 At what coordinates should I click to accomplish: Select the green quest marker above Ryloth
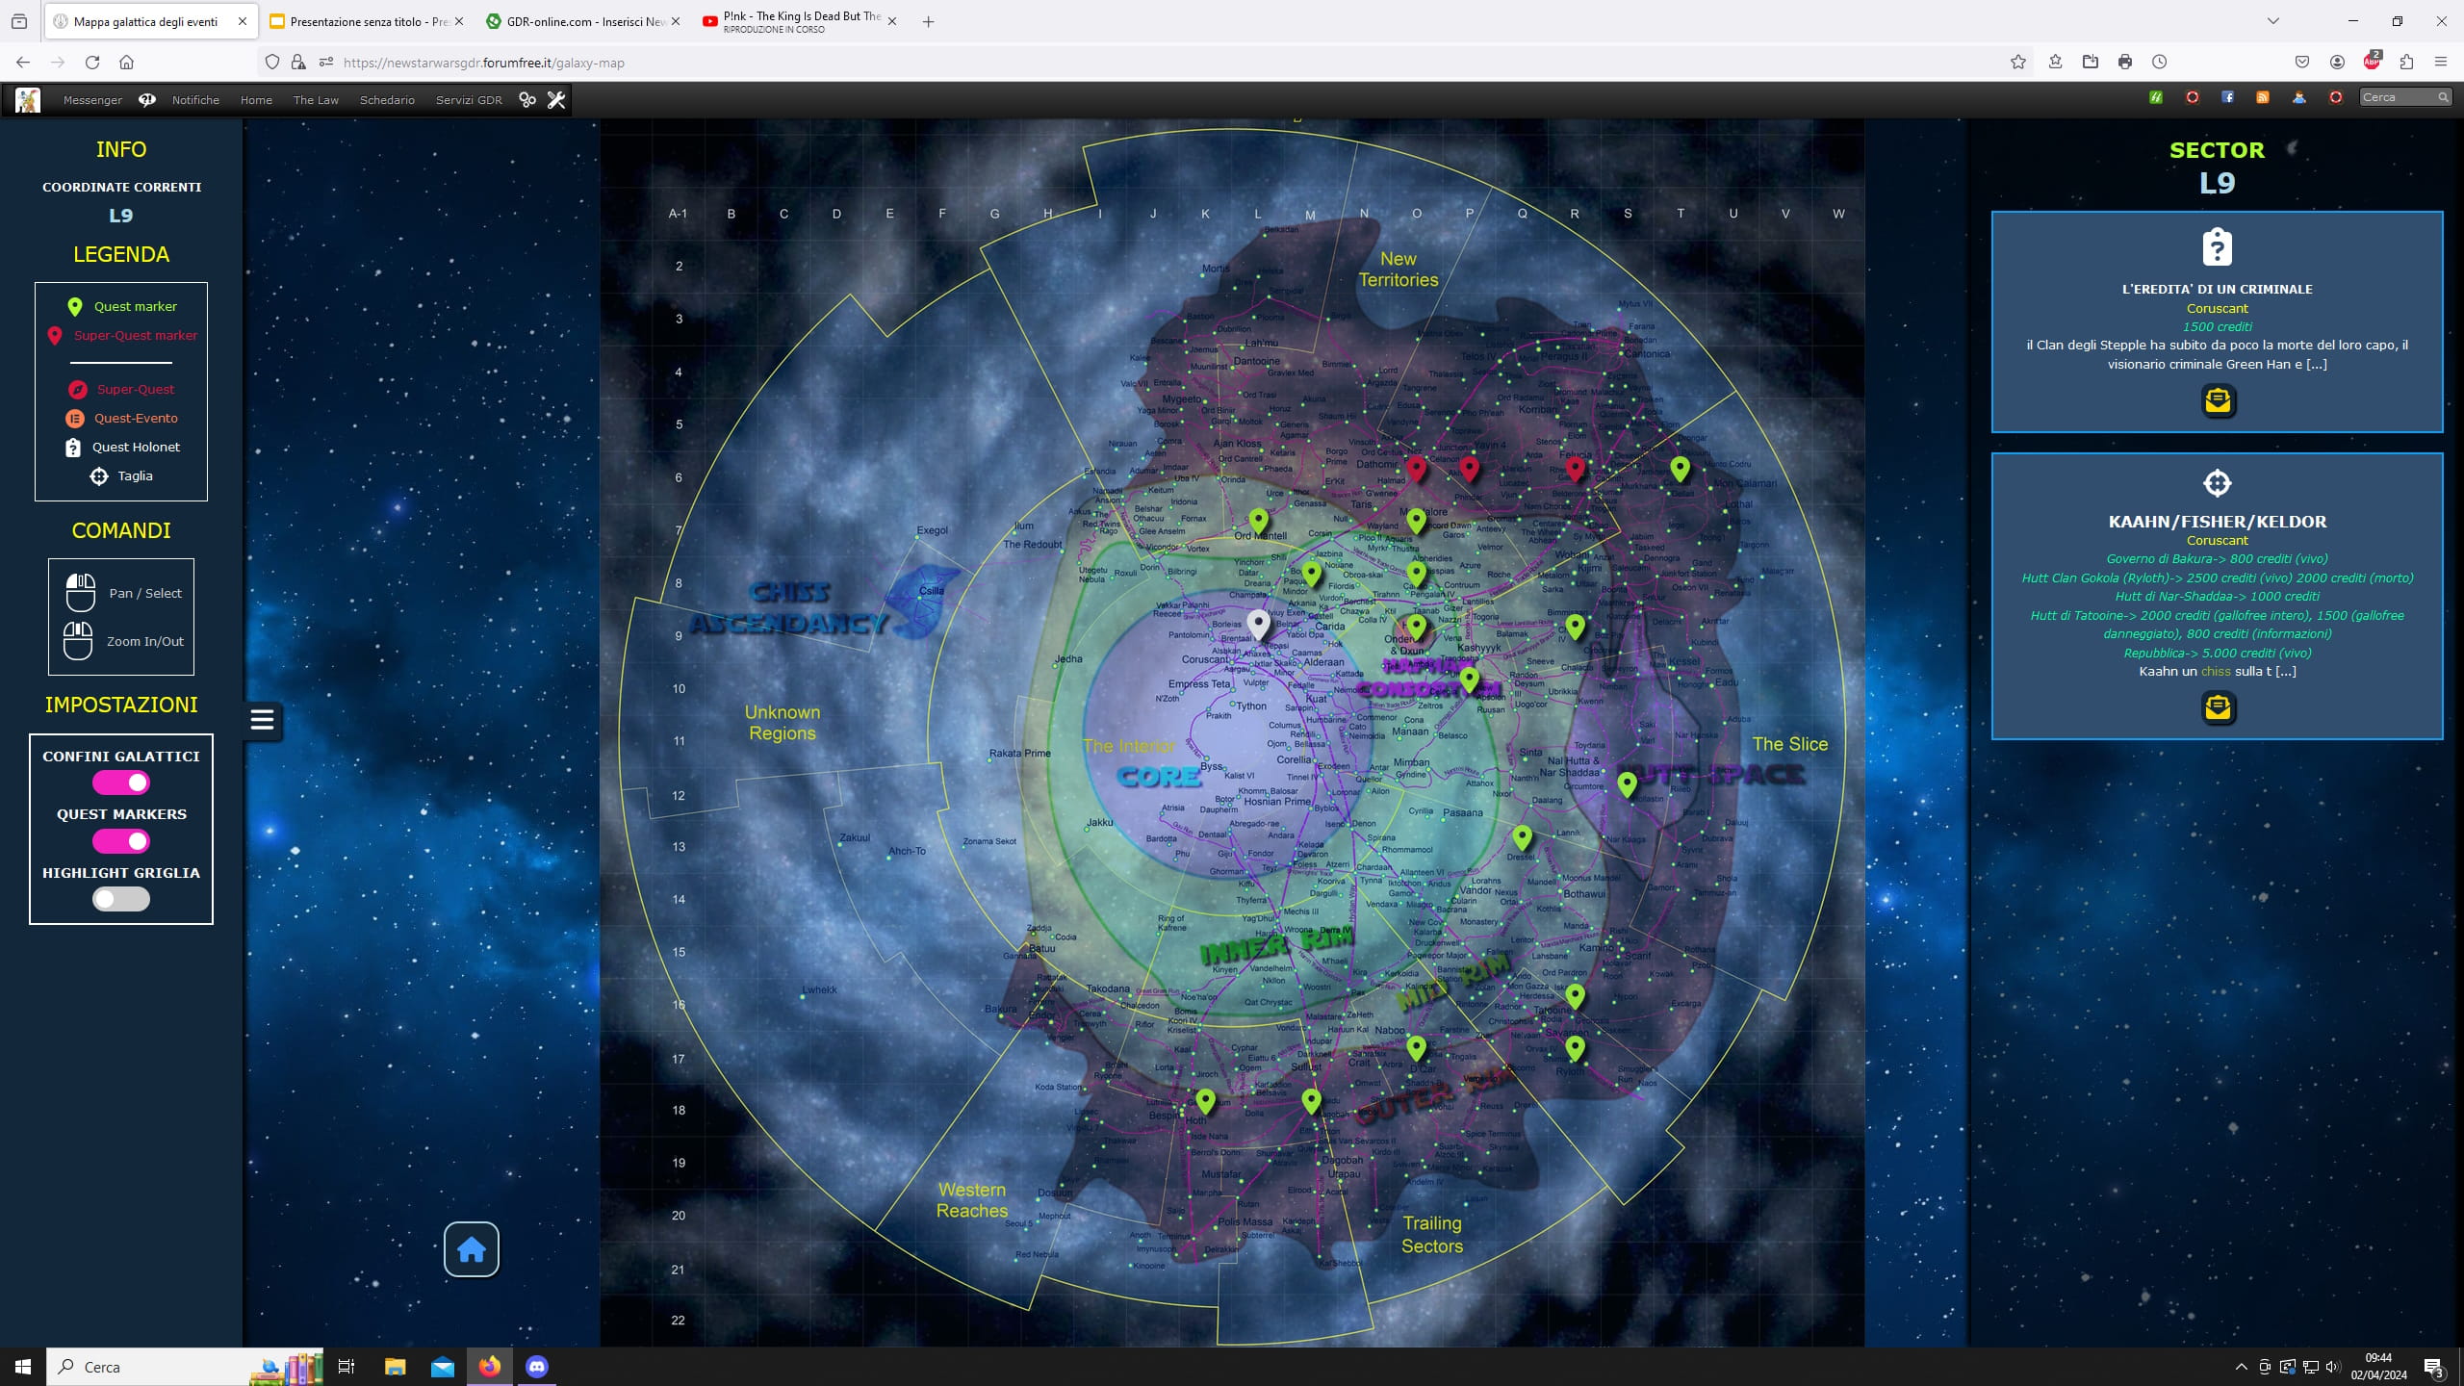point(1575,1047)
